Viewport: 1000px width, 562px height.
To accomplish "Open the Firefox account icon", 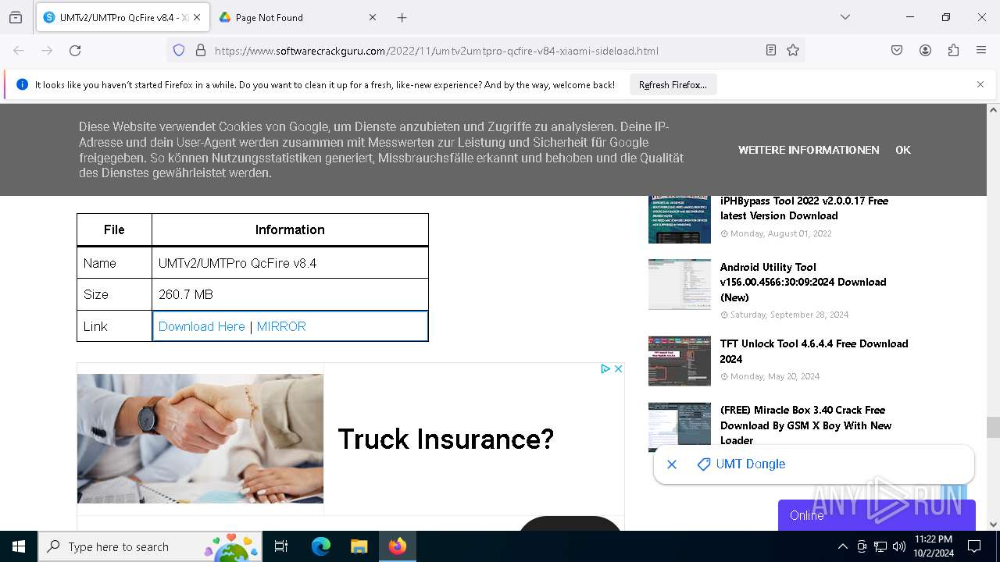I will pos(925,50).
